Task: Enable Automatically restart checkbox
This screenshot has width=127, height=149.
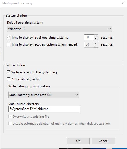Action: tap(9, 79)
